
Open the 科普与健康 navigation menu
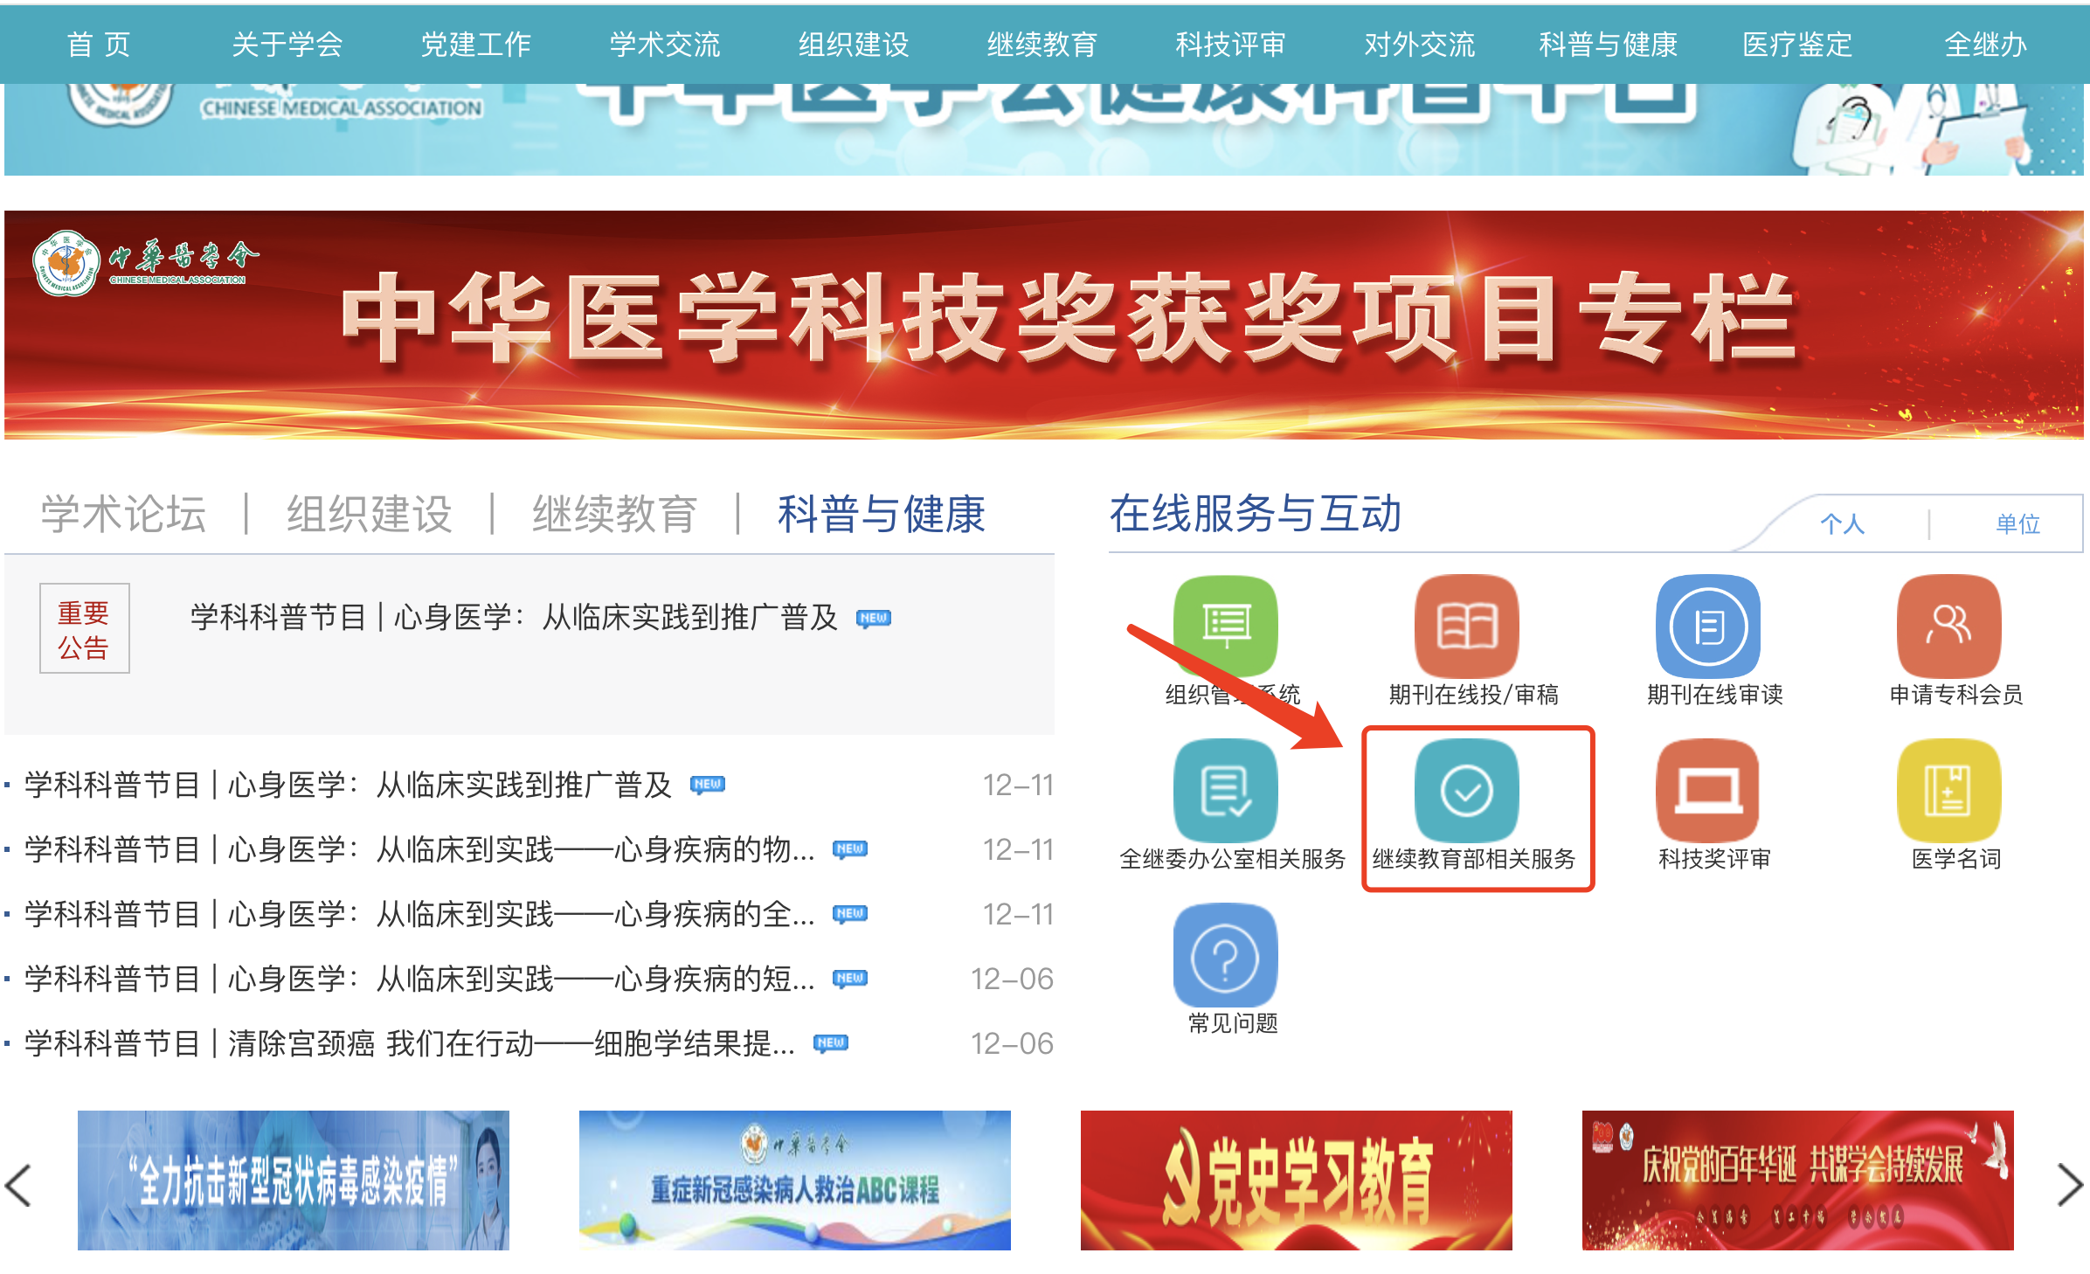(x=1609, y=44)
